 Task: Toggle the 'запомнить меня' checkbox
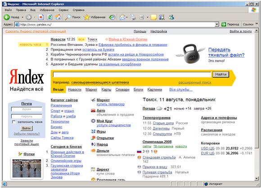coord(14,122)
